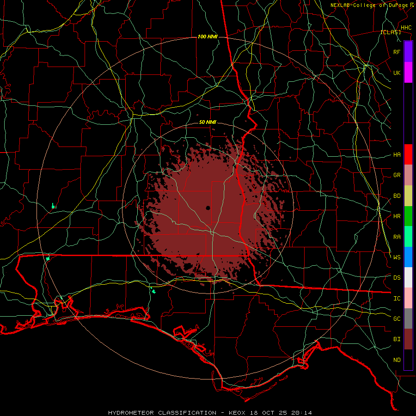
Task: Click the black radar site dot at center
Action: [x=208, y=208]
